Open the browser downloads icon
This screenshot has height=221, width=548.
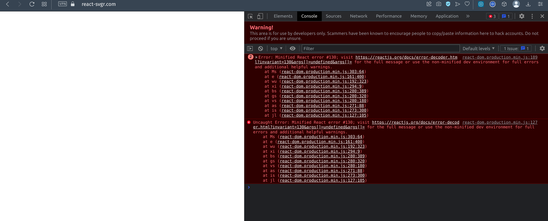click(x=528, y=4)
